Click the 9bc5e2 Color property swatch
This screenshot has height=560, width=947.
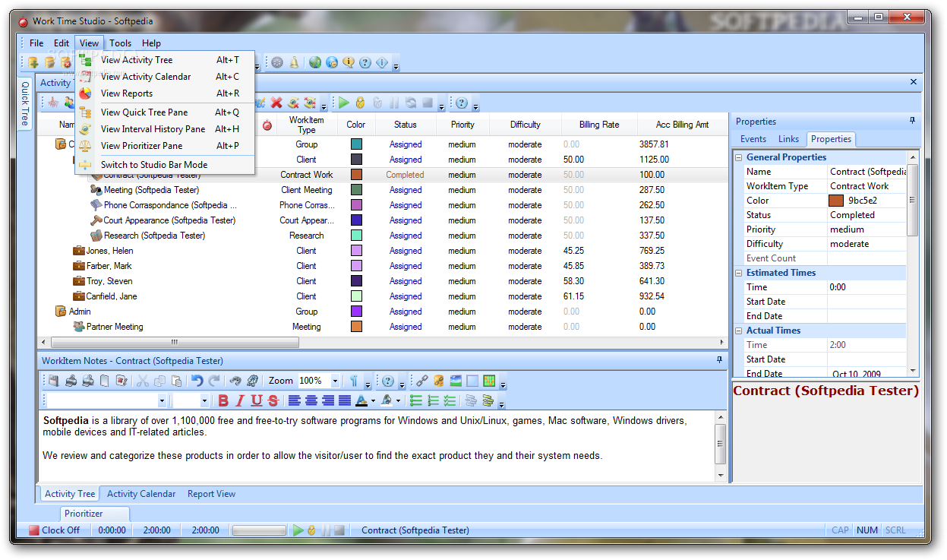836,201
